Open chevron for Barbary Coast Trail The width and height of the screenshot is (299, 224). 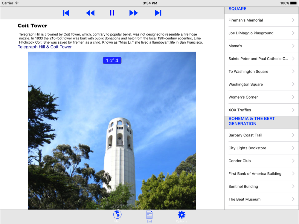tap(293, 135)
